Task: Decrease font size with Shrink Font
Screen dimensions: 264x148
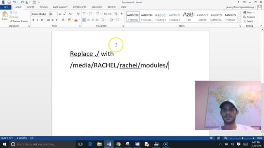Action: tap(64, 14)
